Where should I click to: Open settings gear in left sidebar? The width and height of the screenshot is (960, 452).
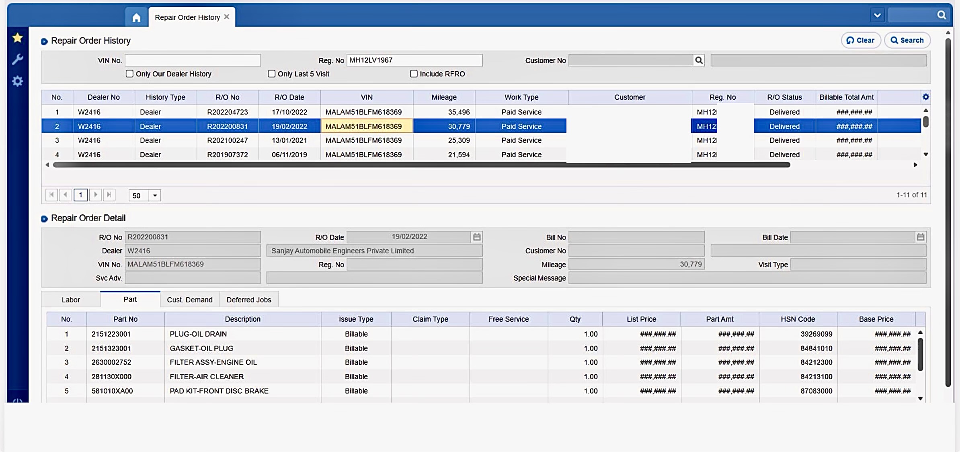point(17,81)
